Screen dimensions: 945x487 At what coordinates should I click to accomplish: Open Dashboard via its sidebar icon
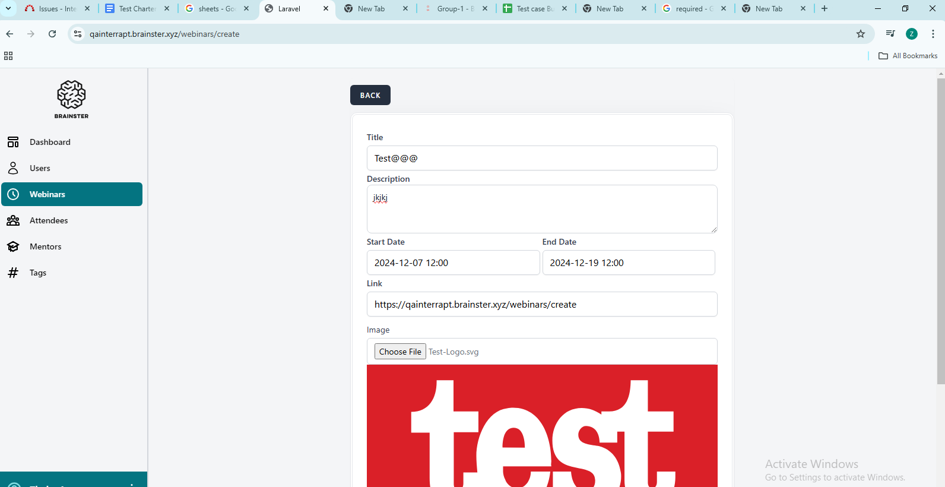click(x=13, y=142)
